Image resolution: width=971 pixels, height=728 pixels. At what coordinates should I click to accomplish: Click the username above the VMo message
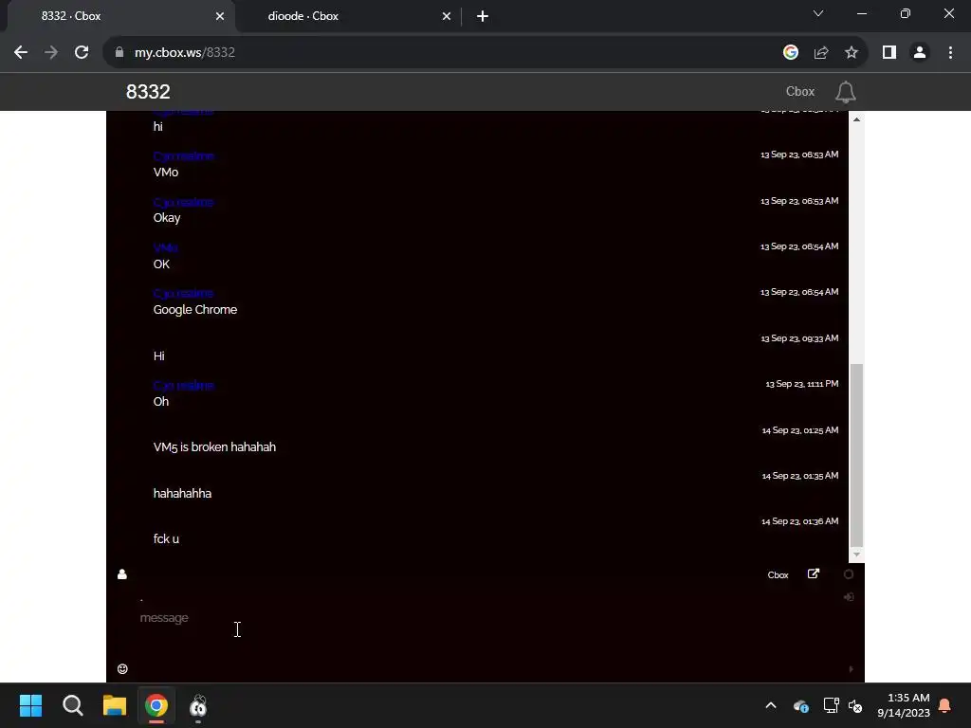pyautogui.click(x=183, y=156)
